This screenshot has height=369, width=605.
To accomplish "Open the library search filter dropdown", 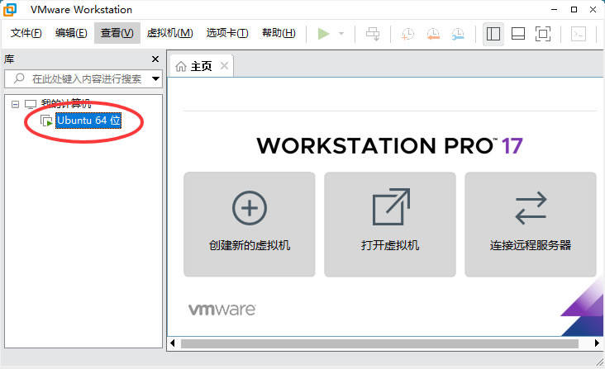I will click(x=155, y=78).
